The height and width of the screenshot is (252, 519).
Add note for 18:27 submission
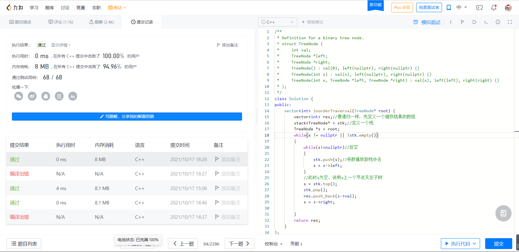(x=227, y=174)
